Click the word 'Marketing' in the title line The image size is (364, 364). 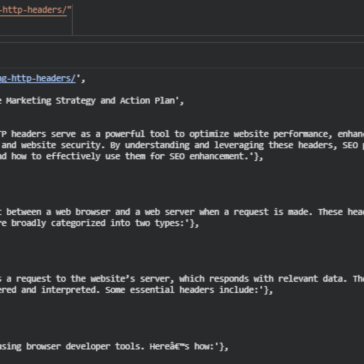coord(28,101)
